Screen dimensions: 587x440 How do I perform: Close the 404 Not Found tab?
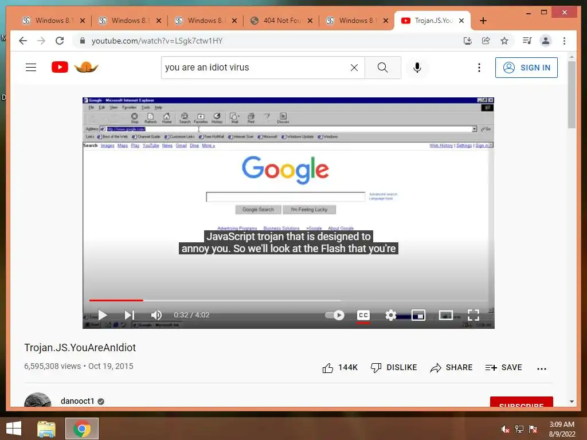[310, 21]
